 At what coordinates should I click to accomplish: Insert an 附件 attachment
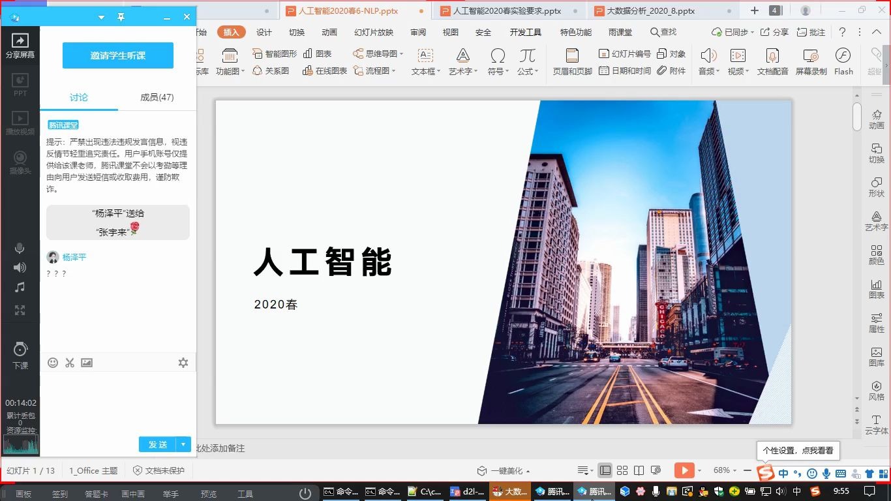click(672, 70)
